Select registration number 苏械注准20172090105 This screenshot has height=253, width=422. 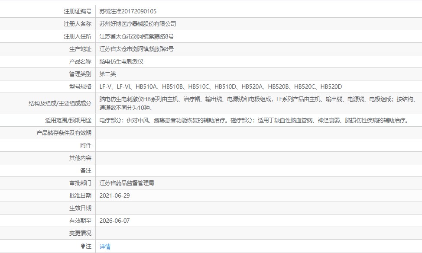[128, 11]
